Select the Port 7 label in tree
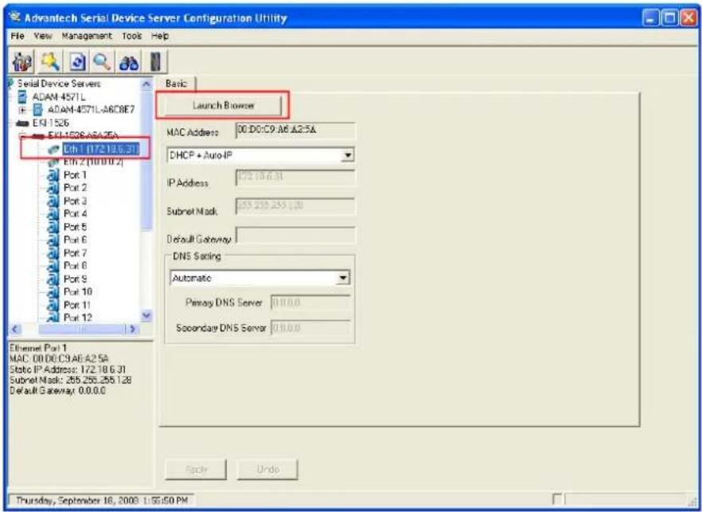702x512 pixels. coord(75,252)
